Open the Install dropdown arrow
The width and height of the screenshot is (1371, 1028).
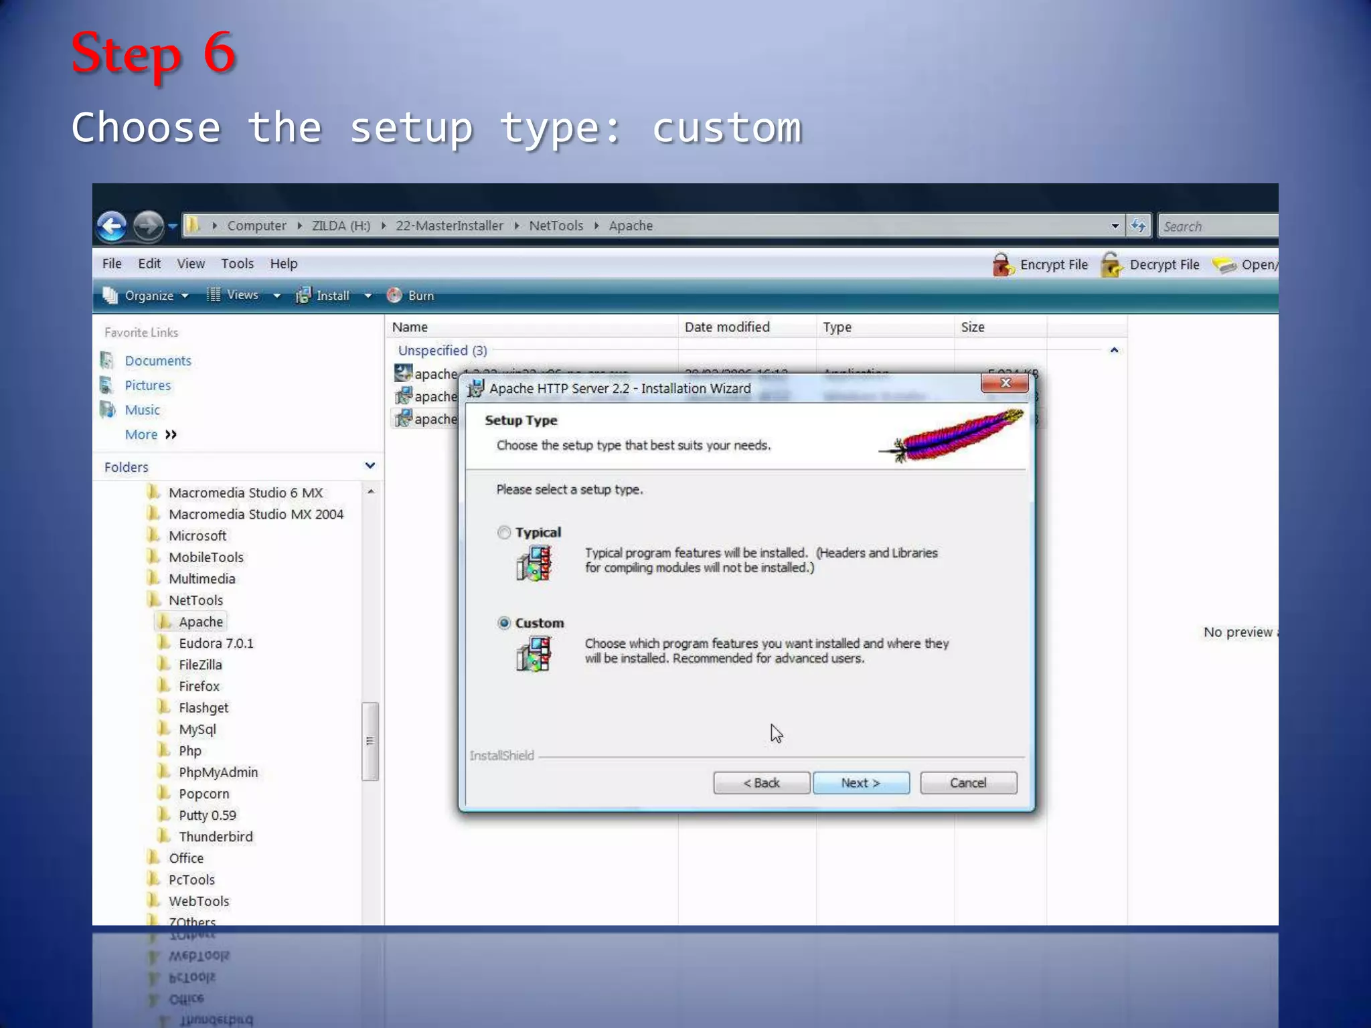(368, 296)
